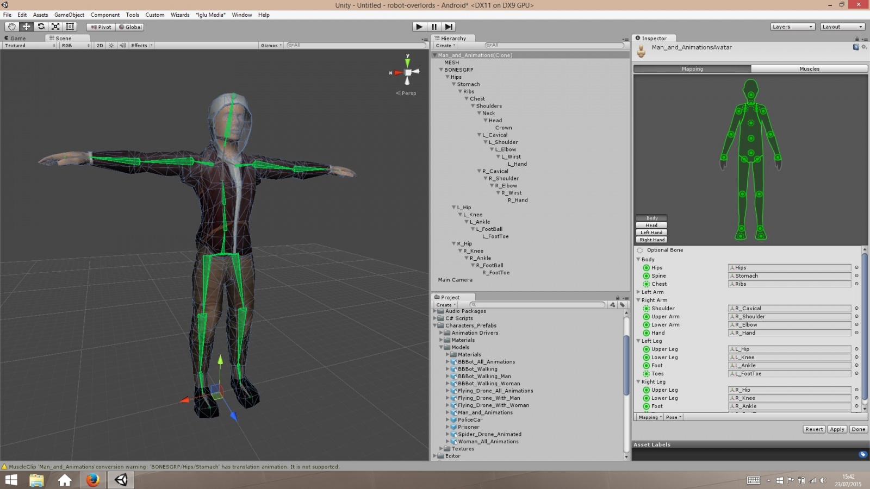The height and width of the screenshot is (489, 870).
Task: Toggle scene lighting sun icon
Action: 111,46
